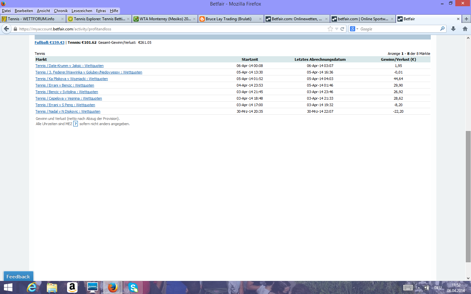Open the Lenovo app on the taskbar
This screenshot has width=471, height=294.
pos(93,287)
